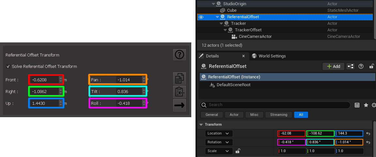Click the right arrow apply button

(x=179, y=105)
